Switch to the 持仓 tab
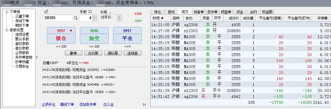The image size is (331, 109). 158,12
